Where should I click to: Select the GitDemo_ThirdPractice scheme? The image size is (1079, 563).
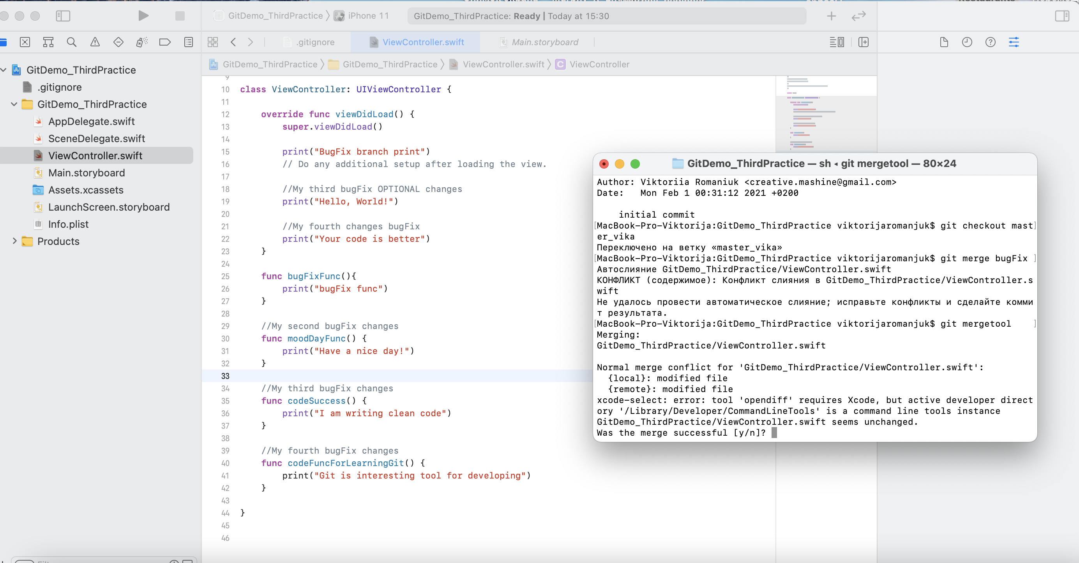[268, 16]
